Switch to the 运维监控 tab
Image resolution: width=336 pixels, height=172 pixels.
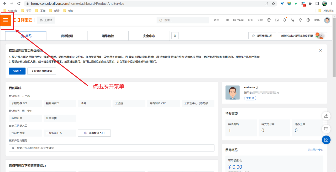[108, 36]
